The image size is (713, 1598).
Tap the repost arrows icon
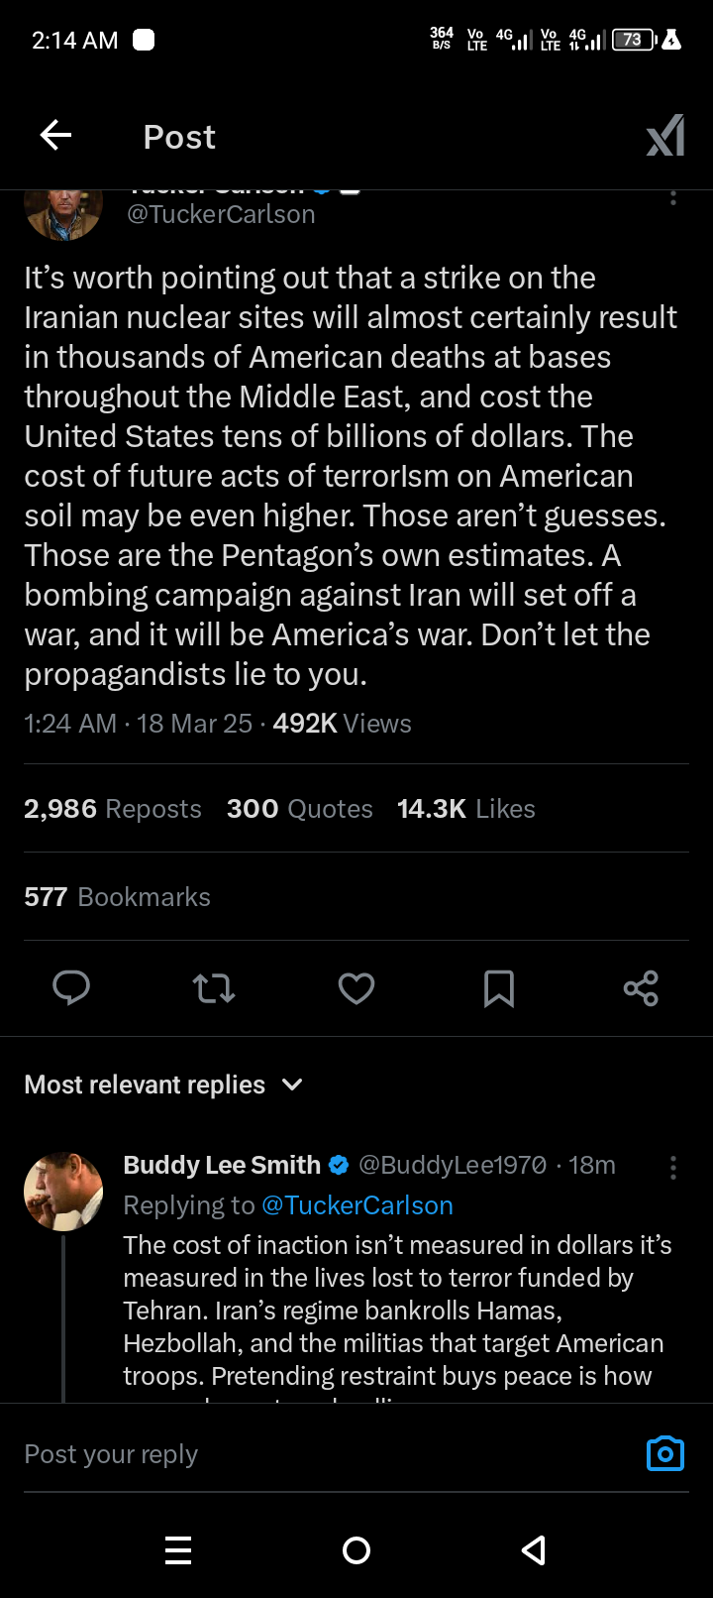pyautogui.click(x=214, y=988)
